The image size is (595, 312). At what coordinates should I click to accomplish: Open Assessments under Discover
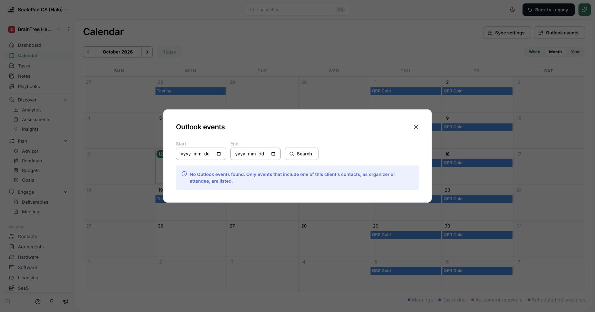(x=36, y=119)
